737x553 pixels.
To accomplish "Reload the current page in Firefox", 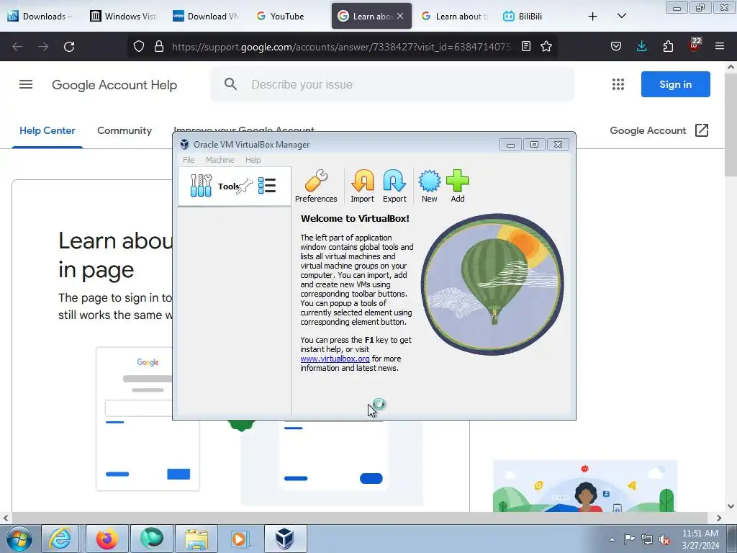I will (x=69, y=47).
